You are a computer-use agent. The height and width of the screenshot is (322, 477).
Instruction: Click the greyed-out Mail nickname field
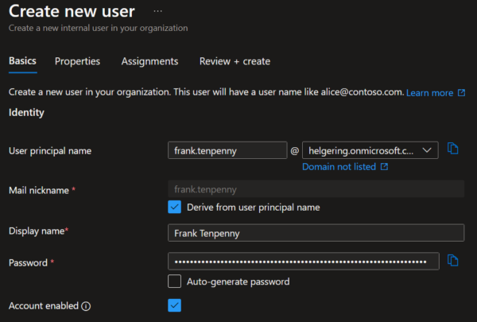pyautogui.click(x=316, y=190)
